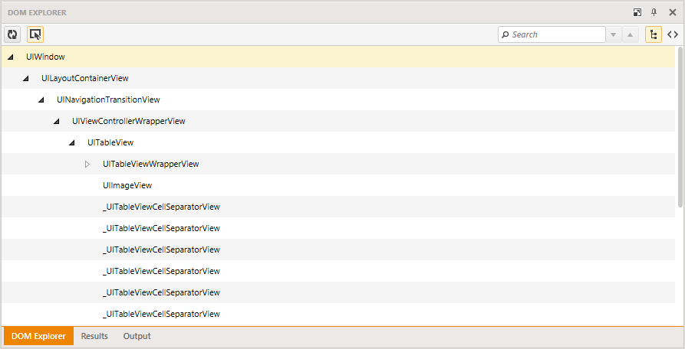Open the Output tab
685x349 pixels.
(x=137, y=336)
